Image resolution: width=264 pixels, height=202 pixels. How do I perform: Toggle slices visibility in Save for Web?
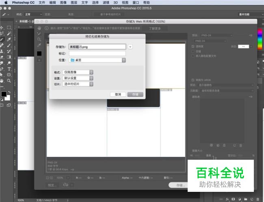point(39,60)
